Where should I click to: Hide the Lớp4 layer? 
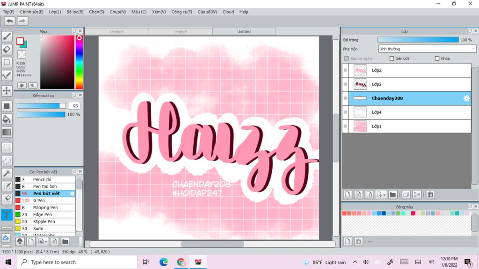[x=346, y=112]
